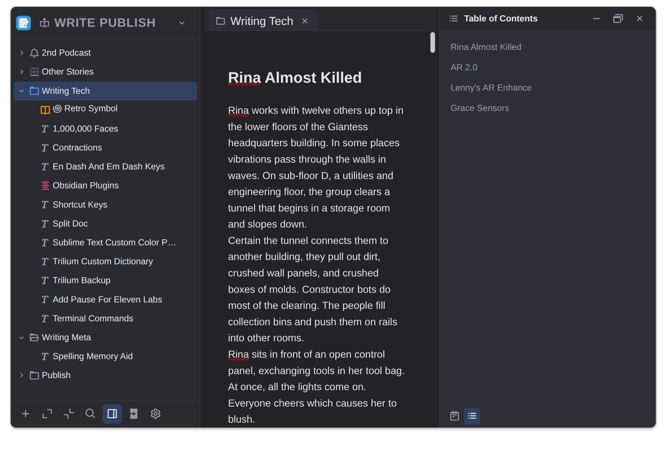Viewport: 667px width, 449px height.
Task: Toggle the right pane layout button
Action: pyautogui.click(x=112, y=414)
